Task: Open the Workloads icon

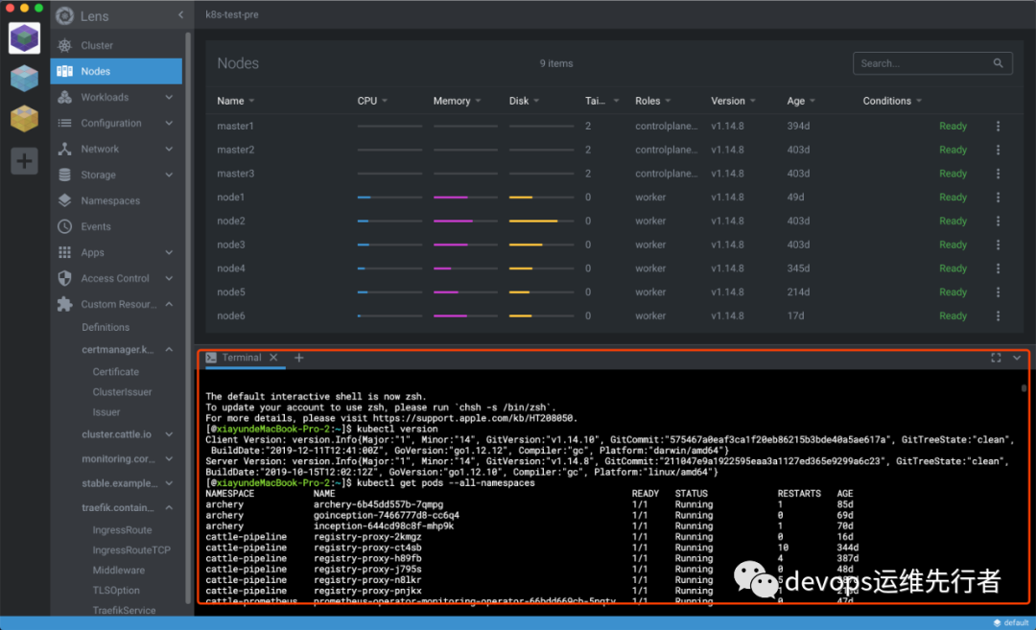Action: [x=65, y=97]
